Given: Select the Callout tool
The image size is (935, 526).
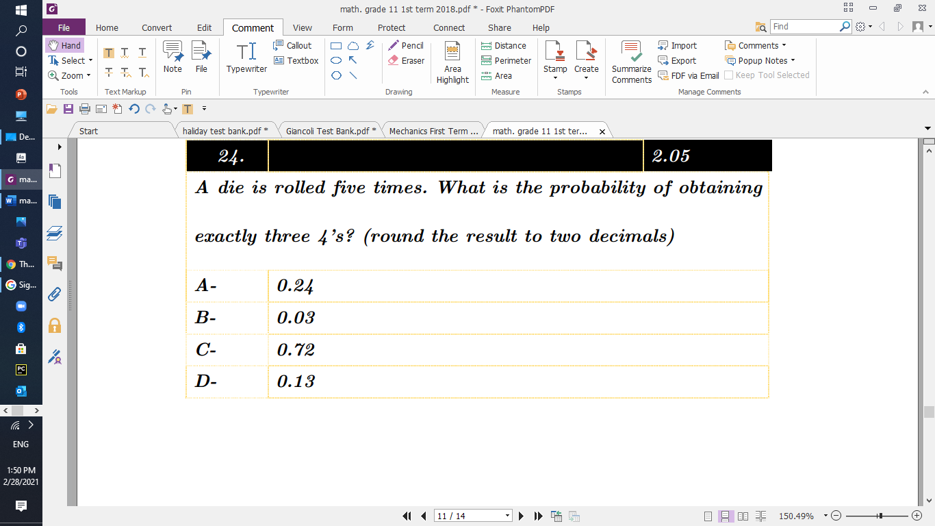Looking at the screenshot, I should (x=292, y=46).
